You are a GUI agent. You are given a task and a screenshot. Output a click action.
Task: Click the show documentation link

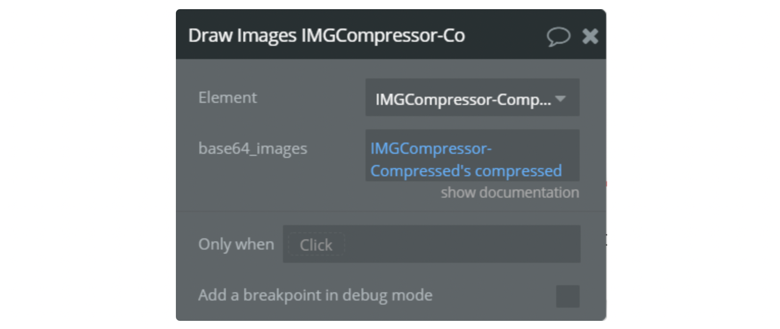[510, 193]
